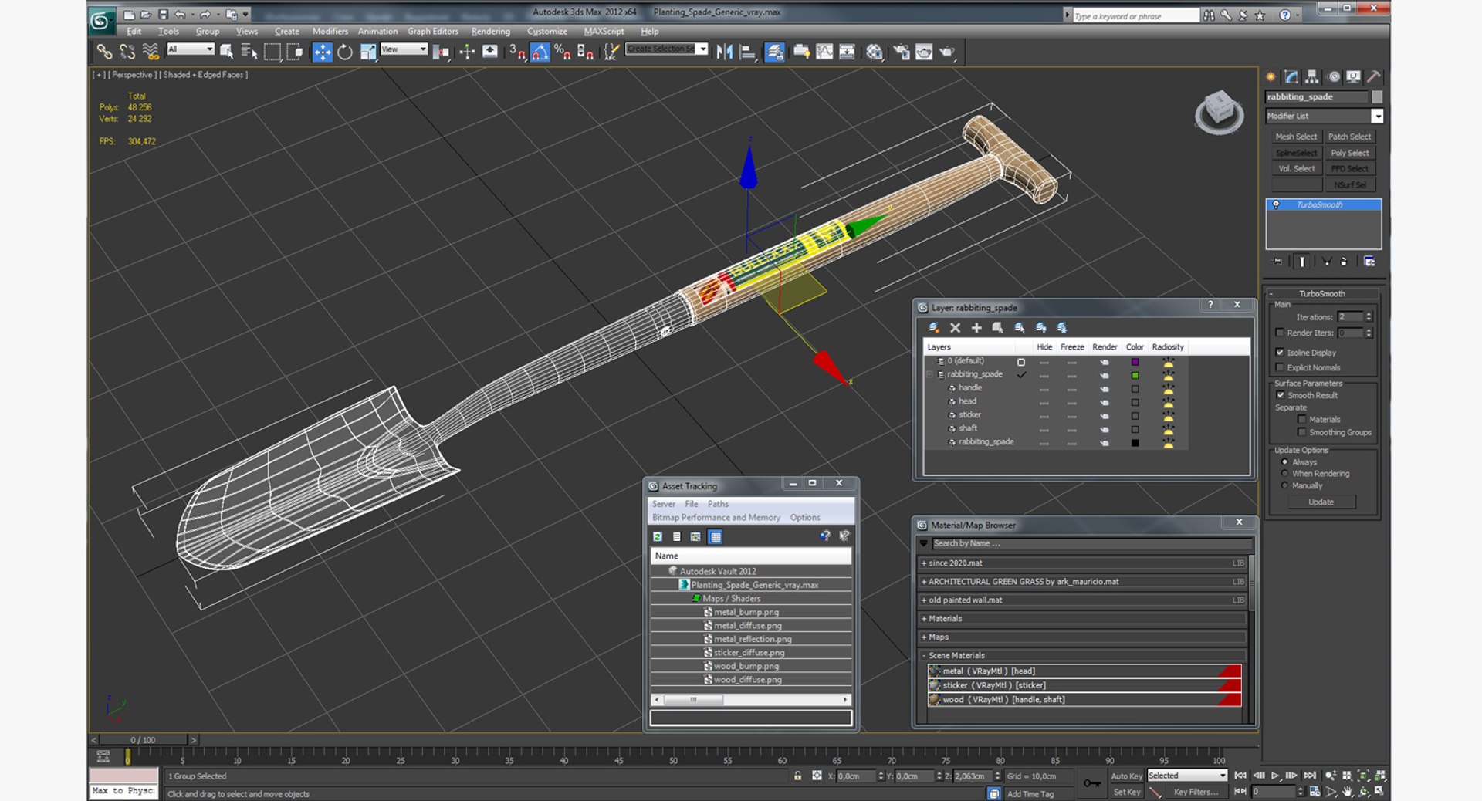This screenshot has height=801, width=1482.
Task: Toggle the Smooth Result checkbox
Action: (x=1280, y=395)
